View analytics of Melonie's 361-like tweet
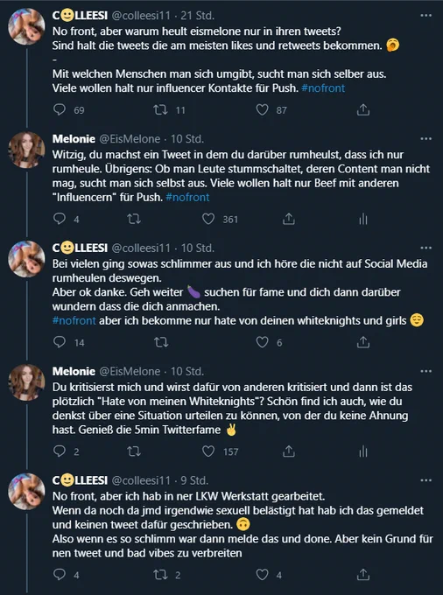The width and height of the screenshot is (443, 595). pos(363,219)
